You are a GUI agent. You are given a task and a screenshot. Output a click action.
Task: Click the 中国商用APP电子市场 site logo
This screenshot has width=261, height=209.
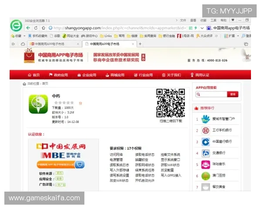54,56
